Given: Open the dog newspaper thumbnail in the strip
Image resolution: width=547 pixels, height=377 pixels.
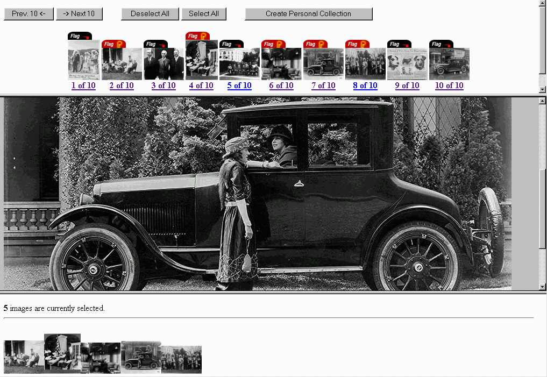Looking at the screenshot, I should coord(407,64).
